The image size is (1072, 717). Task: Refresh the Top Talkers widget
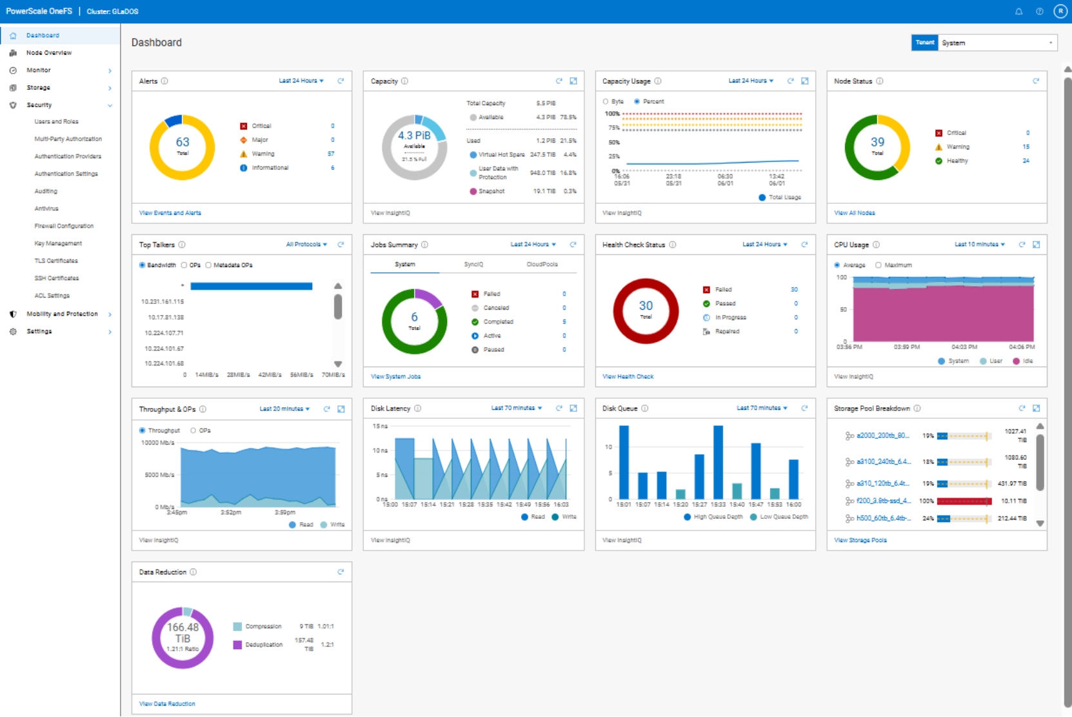tap(341, 245)
